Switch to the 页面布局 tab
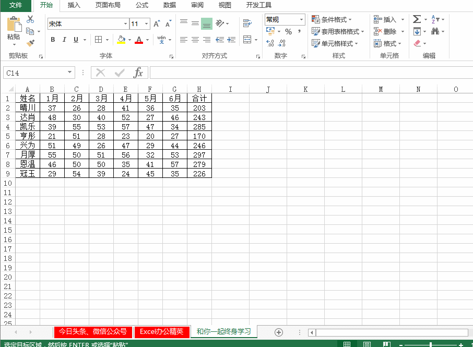This screenshot has width=473, height=347. [108, 5]
